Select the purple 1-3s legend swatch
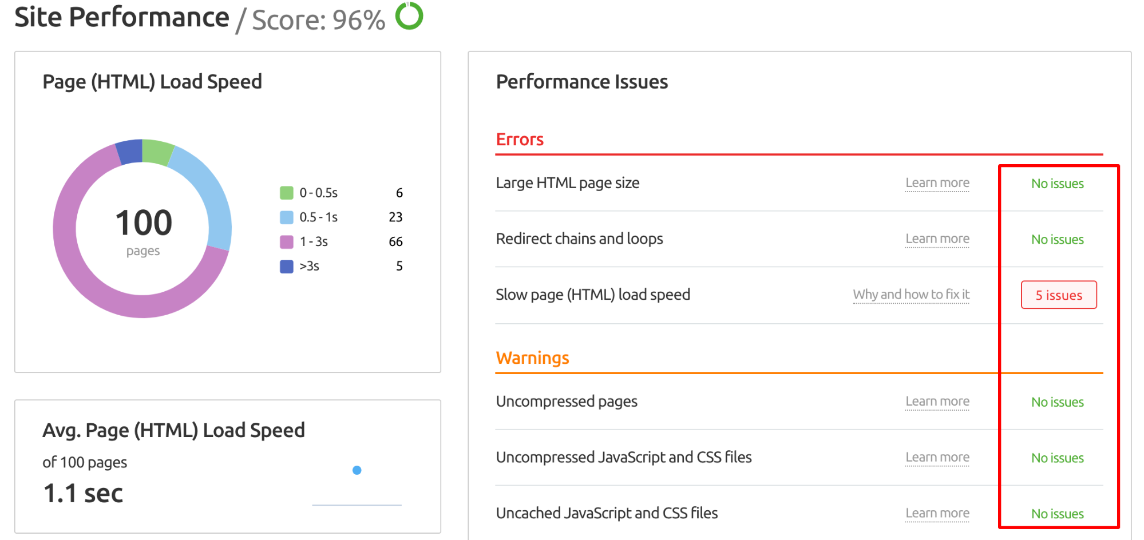Screen dimensions: 1144x540 [x=286, y=241]
